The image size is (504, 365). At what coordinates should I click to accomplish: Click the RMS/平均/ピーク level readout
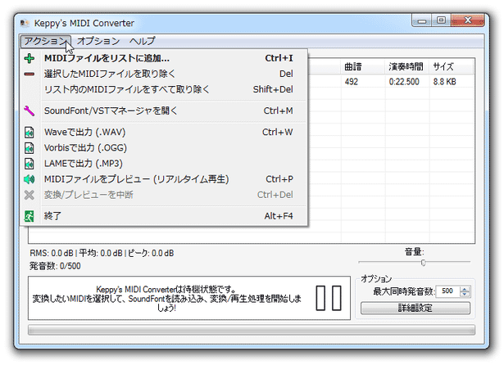click(102, 253)
